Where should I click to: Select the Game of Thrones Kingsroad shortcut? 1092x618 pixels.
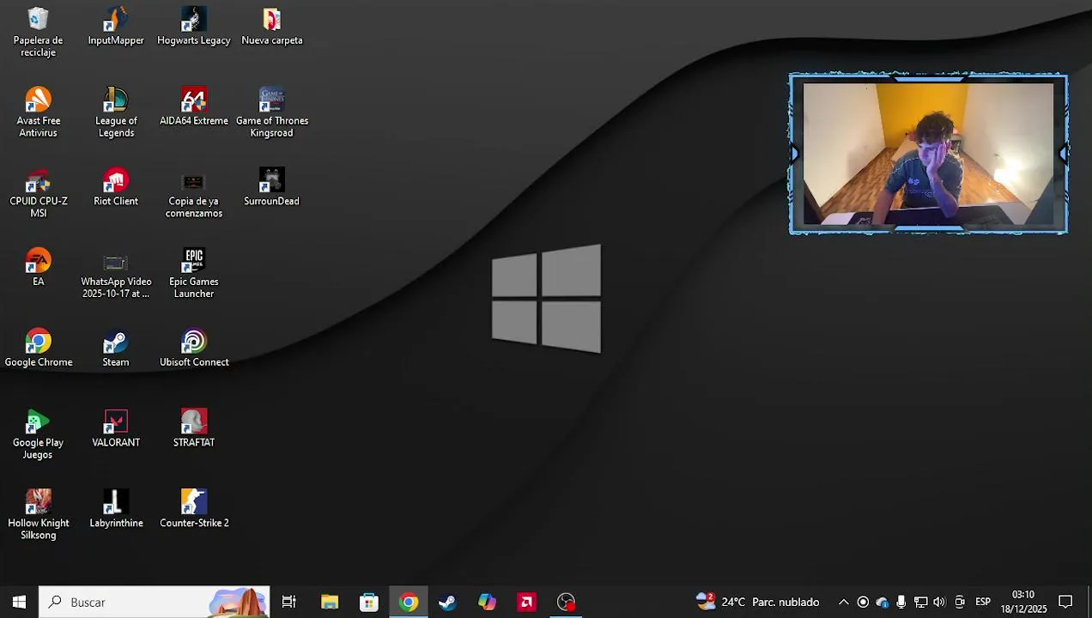pyautogui.click(x=271, y=112)
